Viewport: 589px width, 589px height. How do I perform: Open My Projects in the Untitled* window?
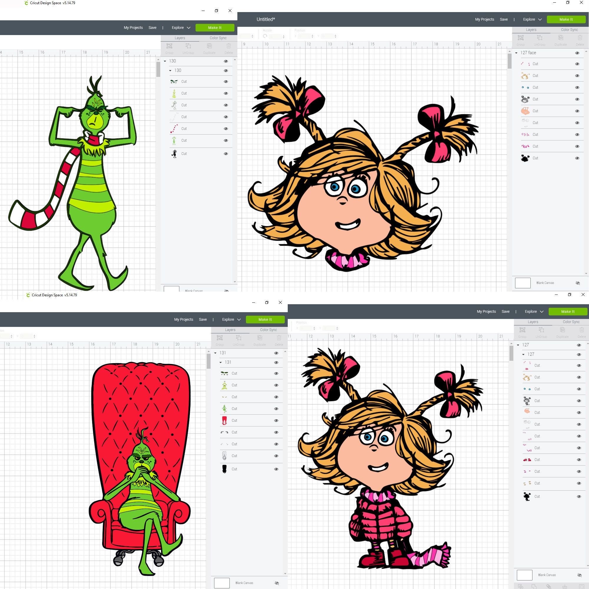tap(484, 19)
